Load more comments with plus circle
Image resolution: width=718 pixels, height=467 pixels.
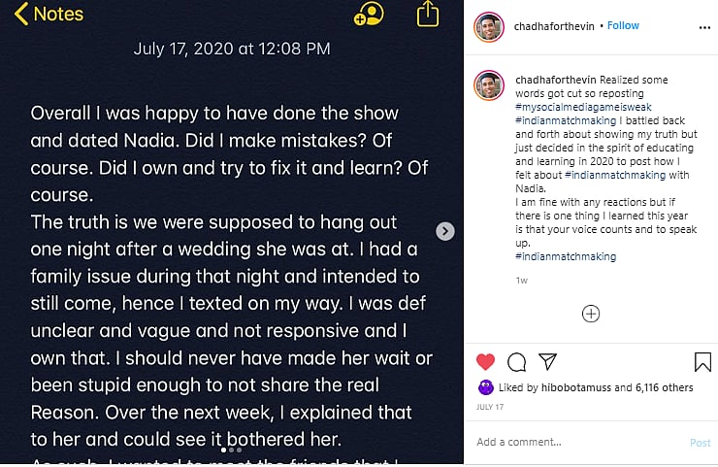[x=591, y=314]
